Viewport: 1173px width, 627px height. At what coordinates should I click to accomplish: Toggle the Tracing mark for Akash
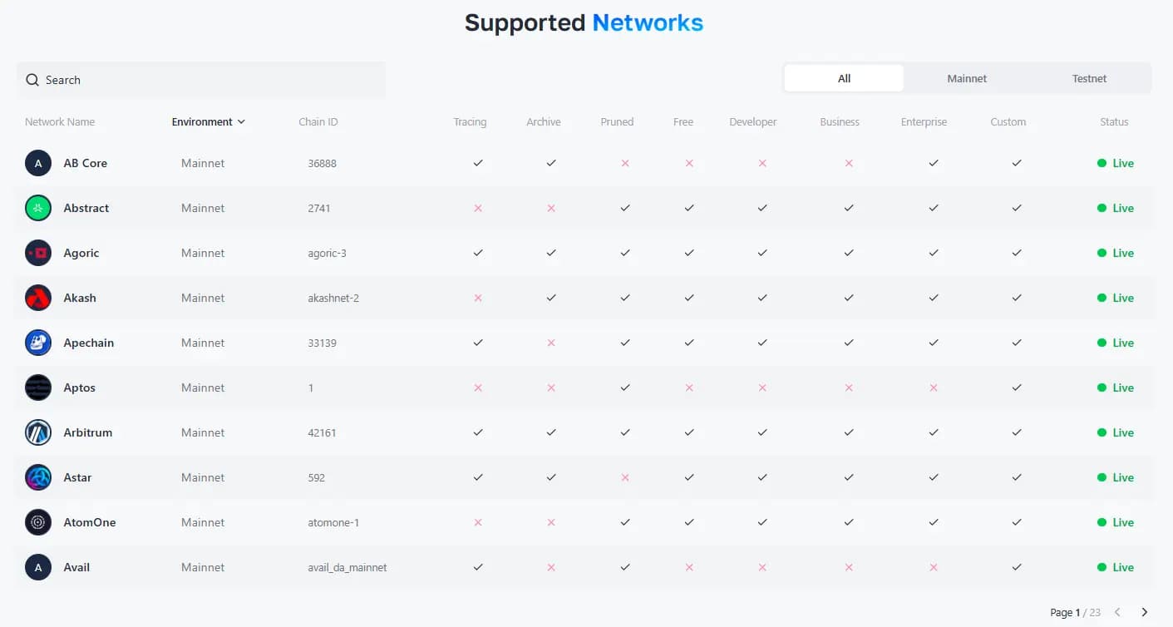[478, 298]
